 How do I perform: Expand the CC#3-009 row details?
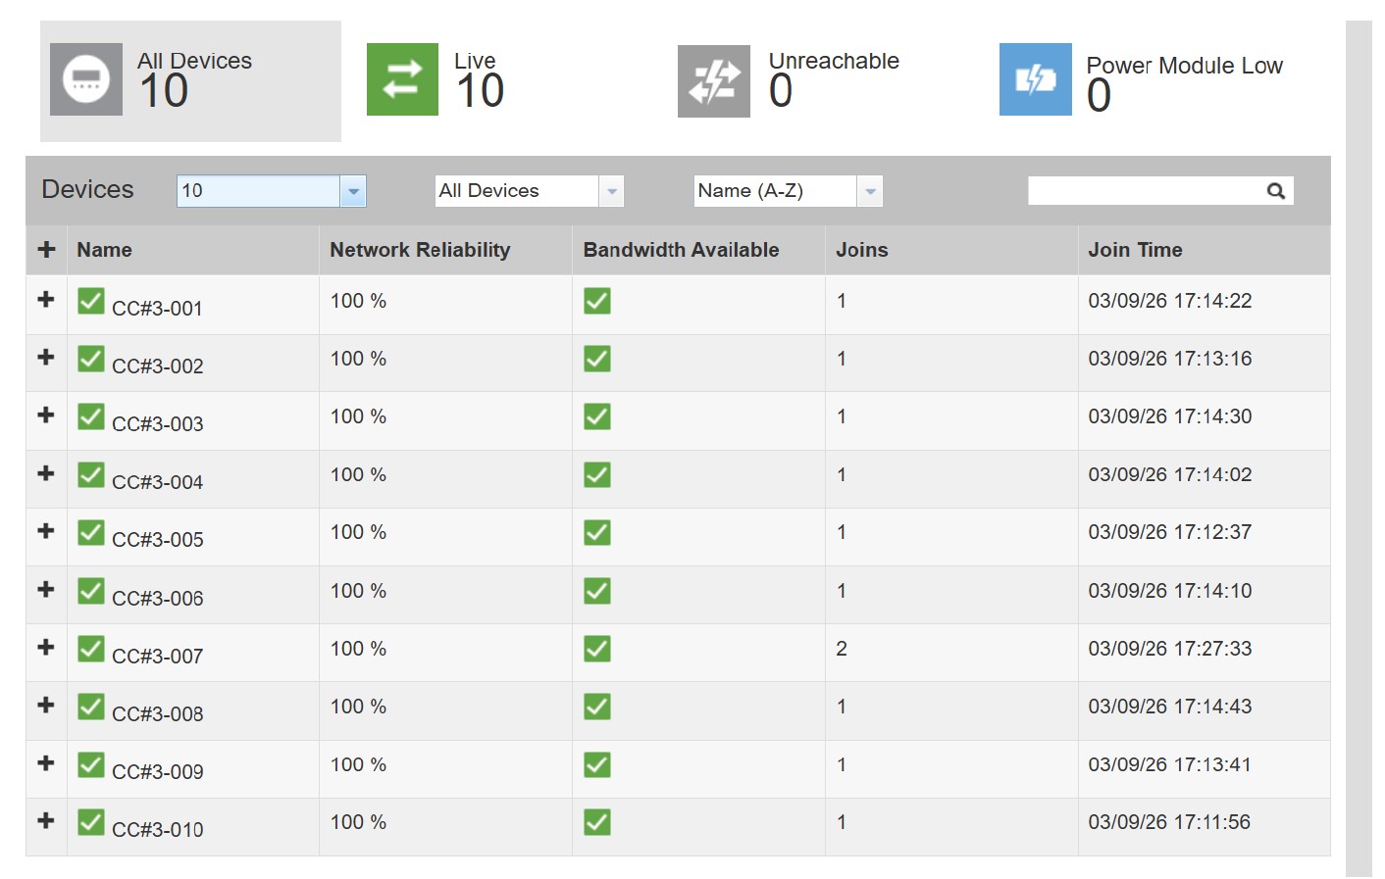tap(46, 762)
